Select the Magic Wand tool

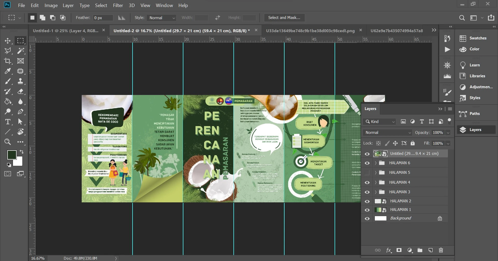[x=20, y=51]
